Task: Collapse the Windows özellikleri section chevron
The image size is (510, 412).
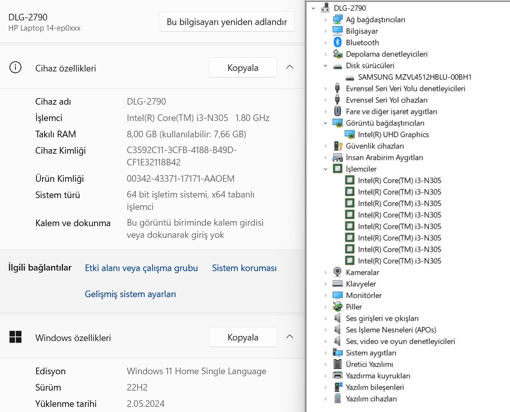Action: [289, 336]
